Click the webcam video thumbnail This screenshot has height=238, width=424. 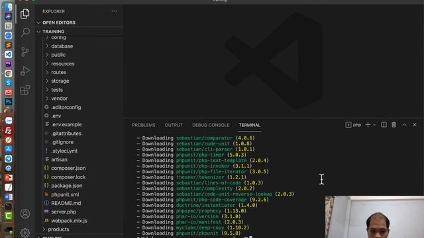click(x=374, y=217)
